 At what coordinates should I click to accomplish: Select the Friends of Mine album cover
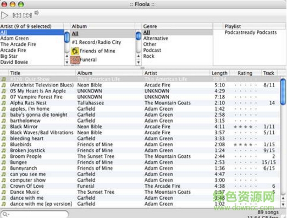[x=75, y=51]
